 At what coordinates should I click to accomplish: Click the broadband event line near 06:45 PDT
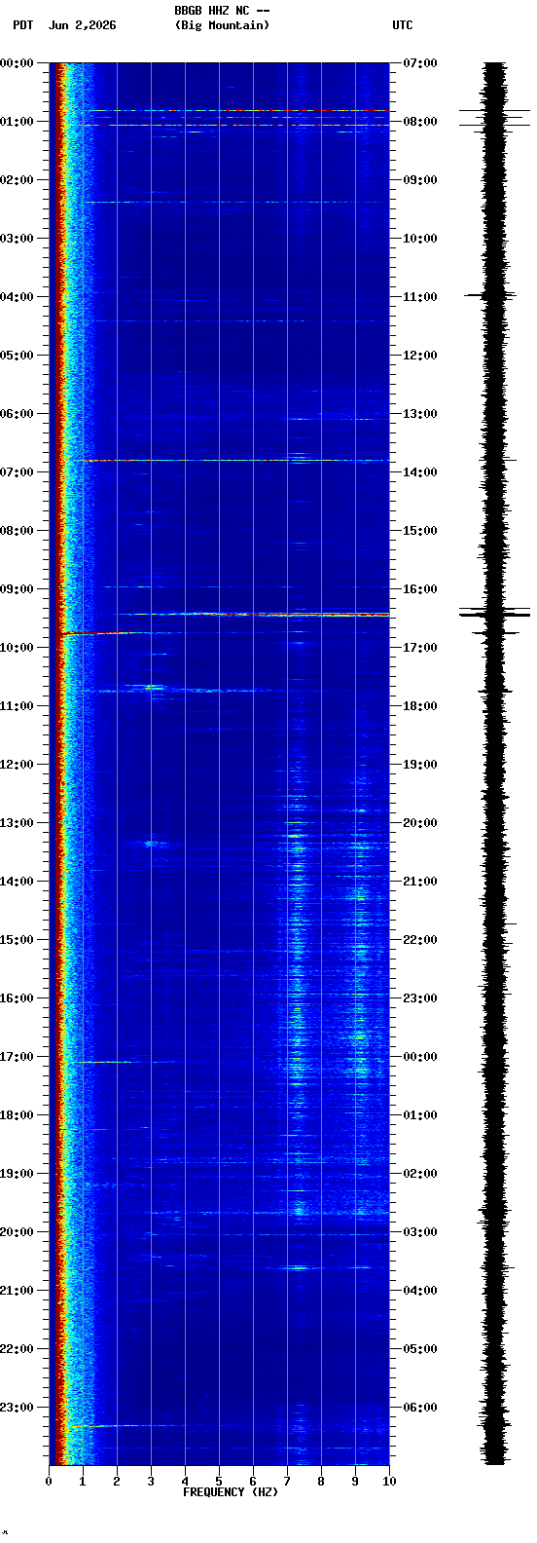coord(233,460)
